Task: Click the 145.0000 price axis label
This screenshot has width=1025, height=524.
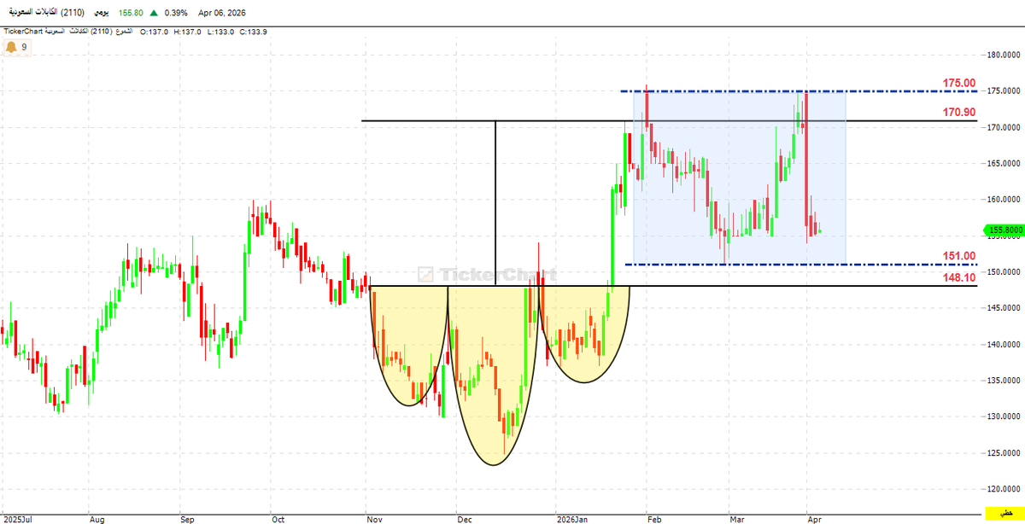Action: coord(1004,308)
